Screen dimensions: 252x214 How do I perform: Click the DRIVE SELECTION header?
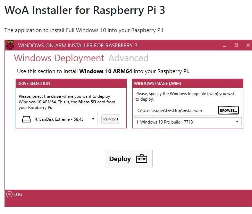71,83
